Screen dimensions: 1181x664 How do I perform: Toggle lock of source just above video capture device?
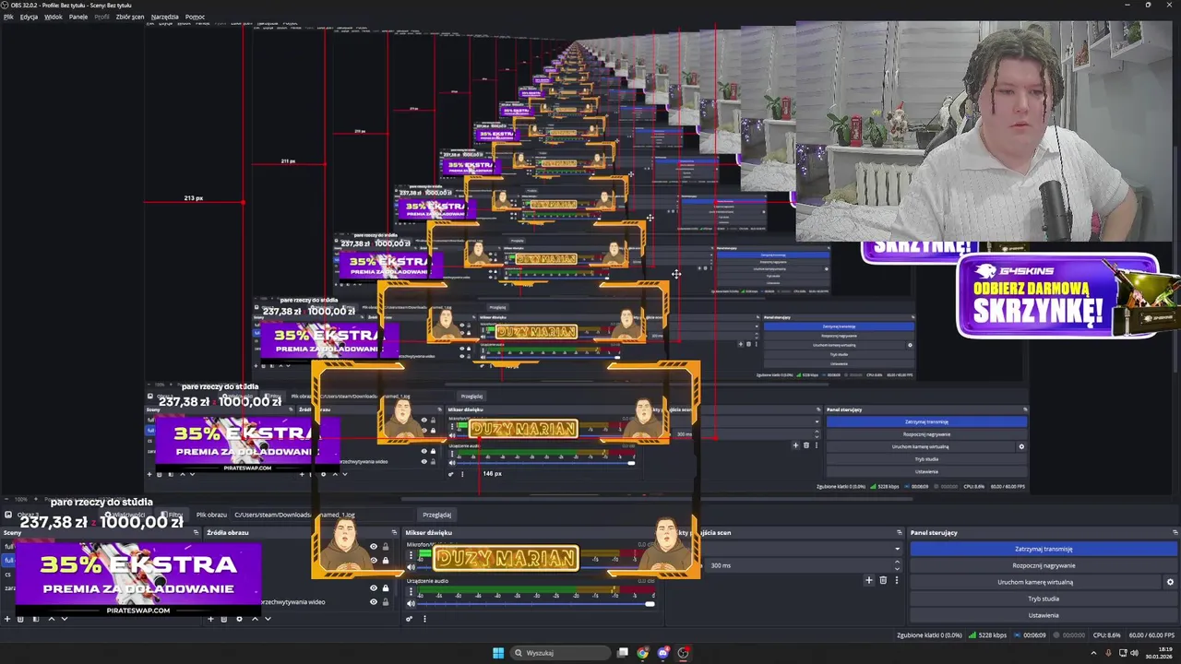386,588
